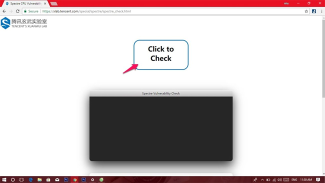Click the 'Click to Check' button

[161, 55]
